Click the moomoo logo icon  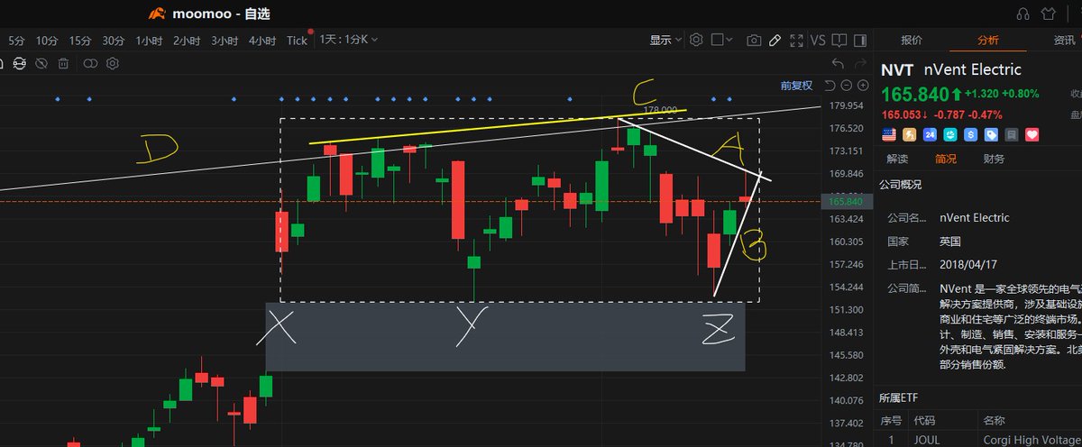pyautogui.click(x=158, y=14)
